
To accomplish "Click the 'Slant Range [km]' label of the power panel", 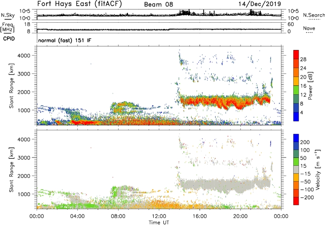I will 11,86.
